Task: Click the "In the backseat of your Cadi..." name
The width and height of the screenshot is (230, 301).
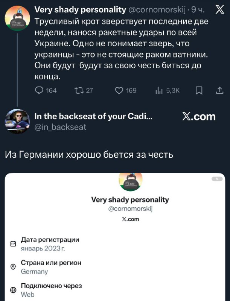Action: tap(93, 117)
